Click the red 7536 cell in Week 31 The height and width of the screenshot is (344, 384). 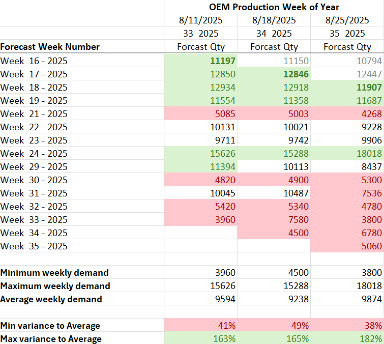coord(371,193)
